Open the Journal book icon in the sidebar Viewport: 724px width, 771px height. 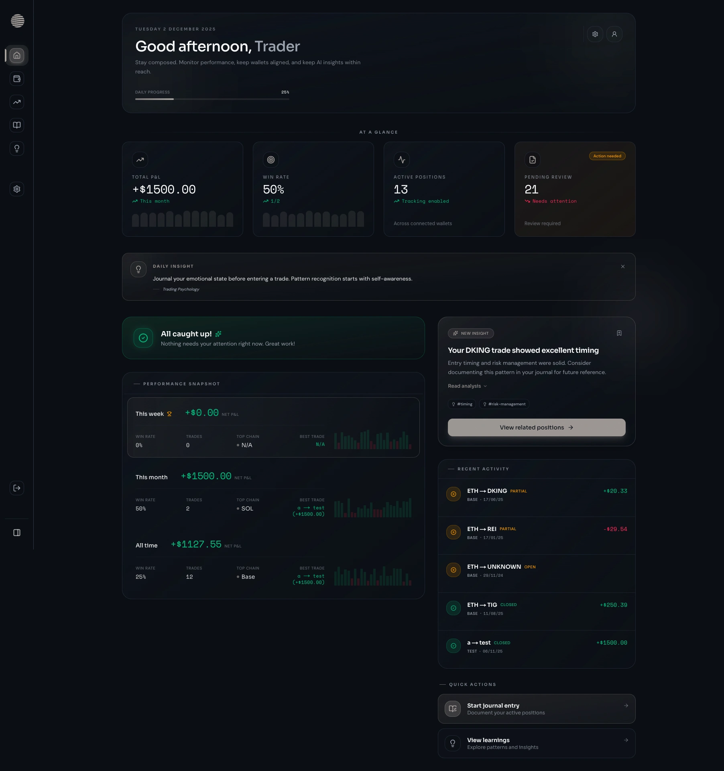[16, 125]
